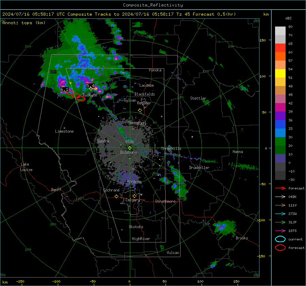
Task: Click the Innisfail city label
Action: point(137,123)
